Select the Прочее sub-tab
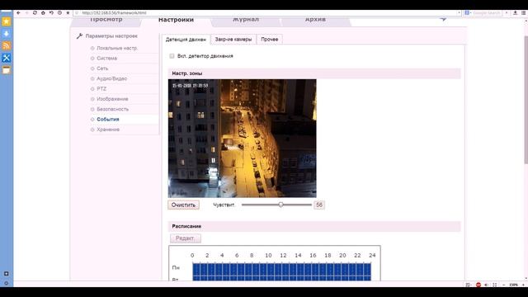 click(x=270, y=40)
